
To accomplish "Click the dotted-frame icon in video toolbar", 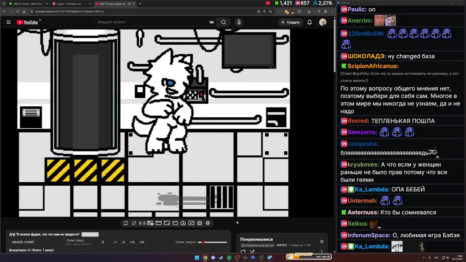I will [175, 223].
